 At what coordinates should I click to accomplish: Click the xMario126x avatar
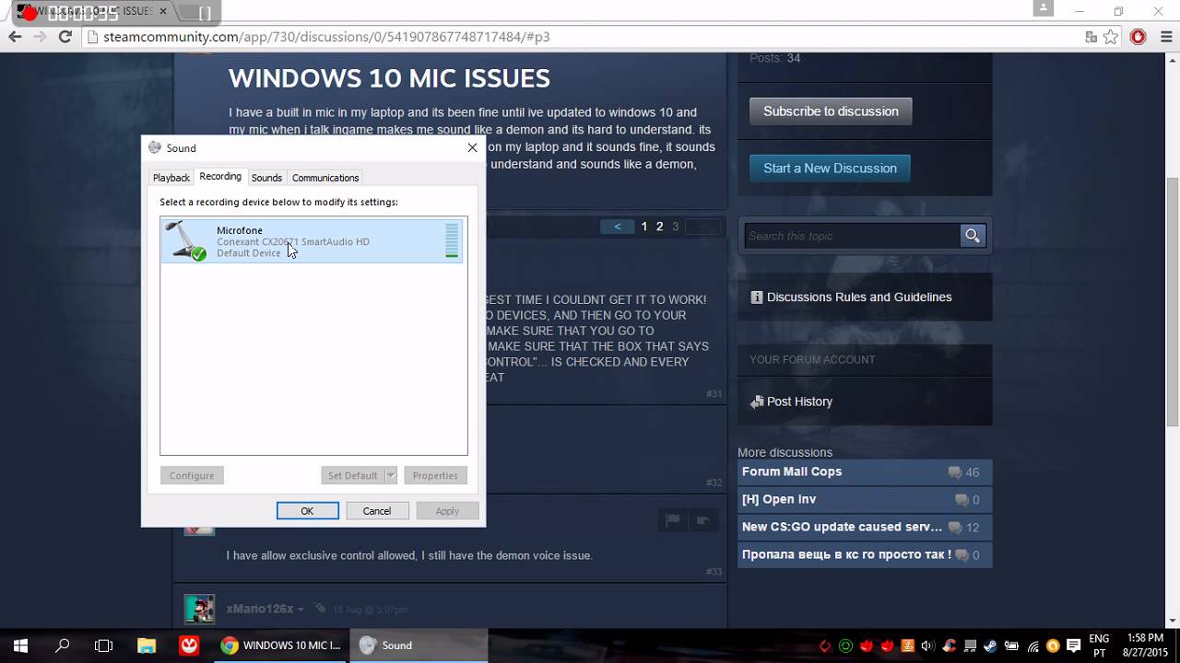click(x=199, y=609)
